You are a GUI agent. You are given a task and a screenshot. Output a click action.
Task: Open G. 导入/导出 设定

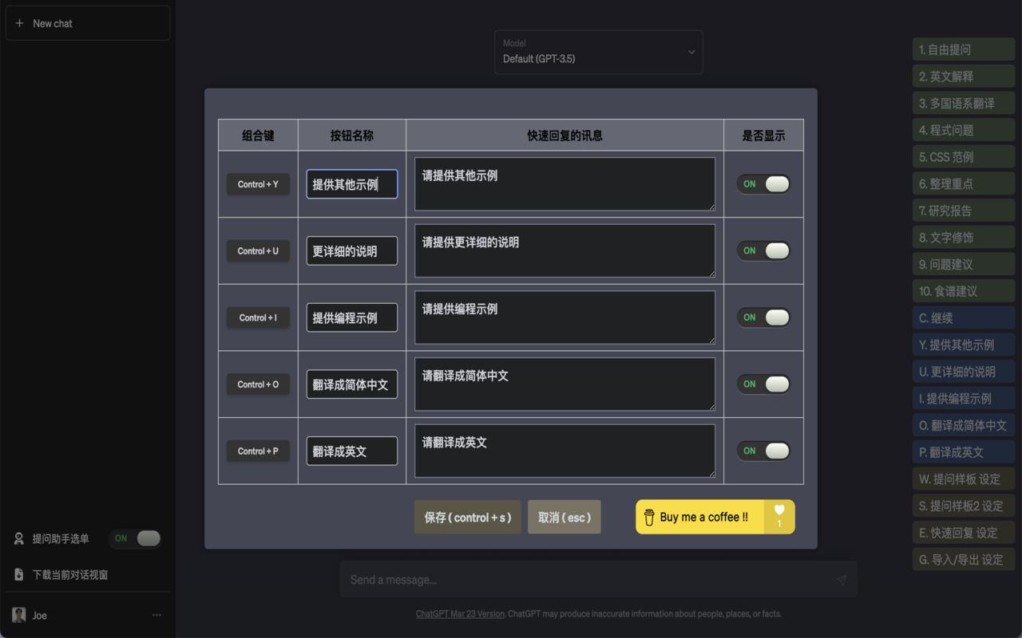(x=963, y=559)
